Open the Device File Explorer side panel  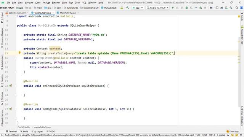pos(242,116)
